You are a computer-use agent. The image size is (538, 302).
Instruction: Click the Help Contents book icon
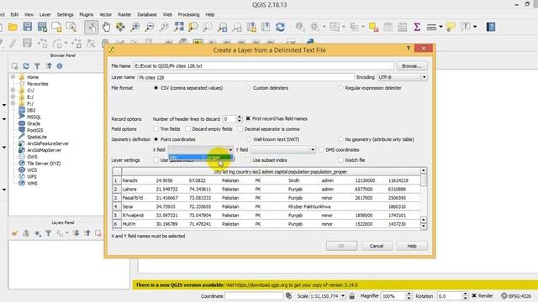tap(491, 27)
